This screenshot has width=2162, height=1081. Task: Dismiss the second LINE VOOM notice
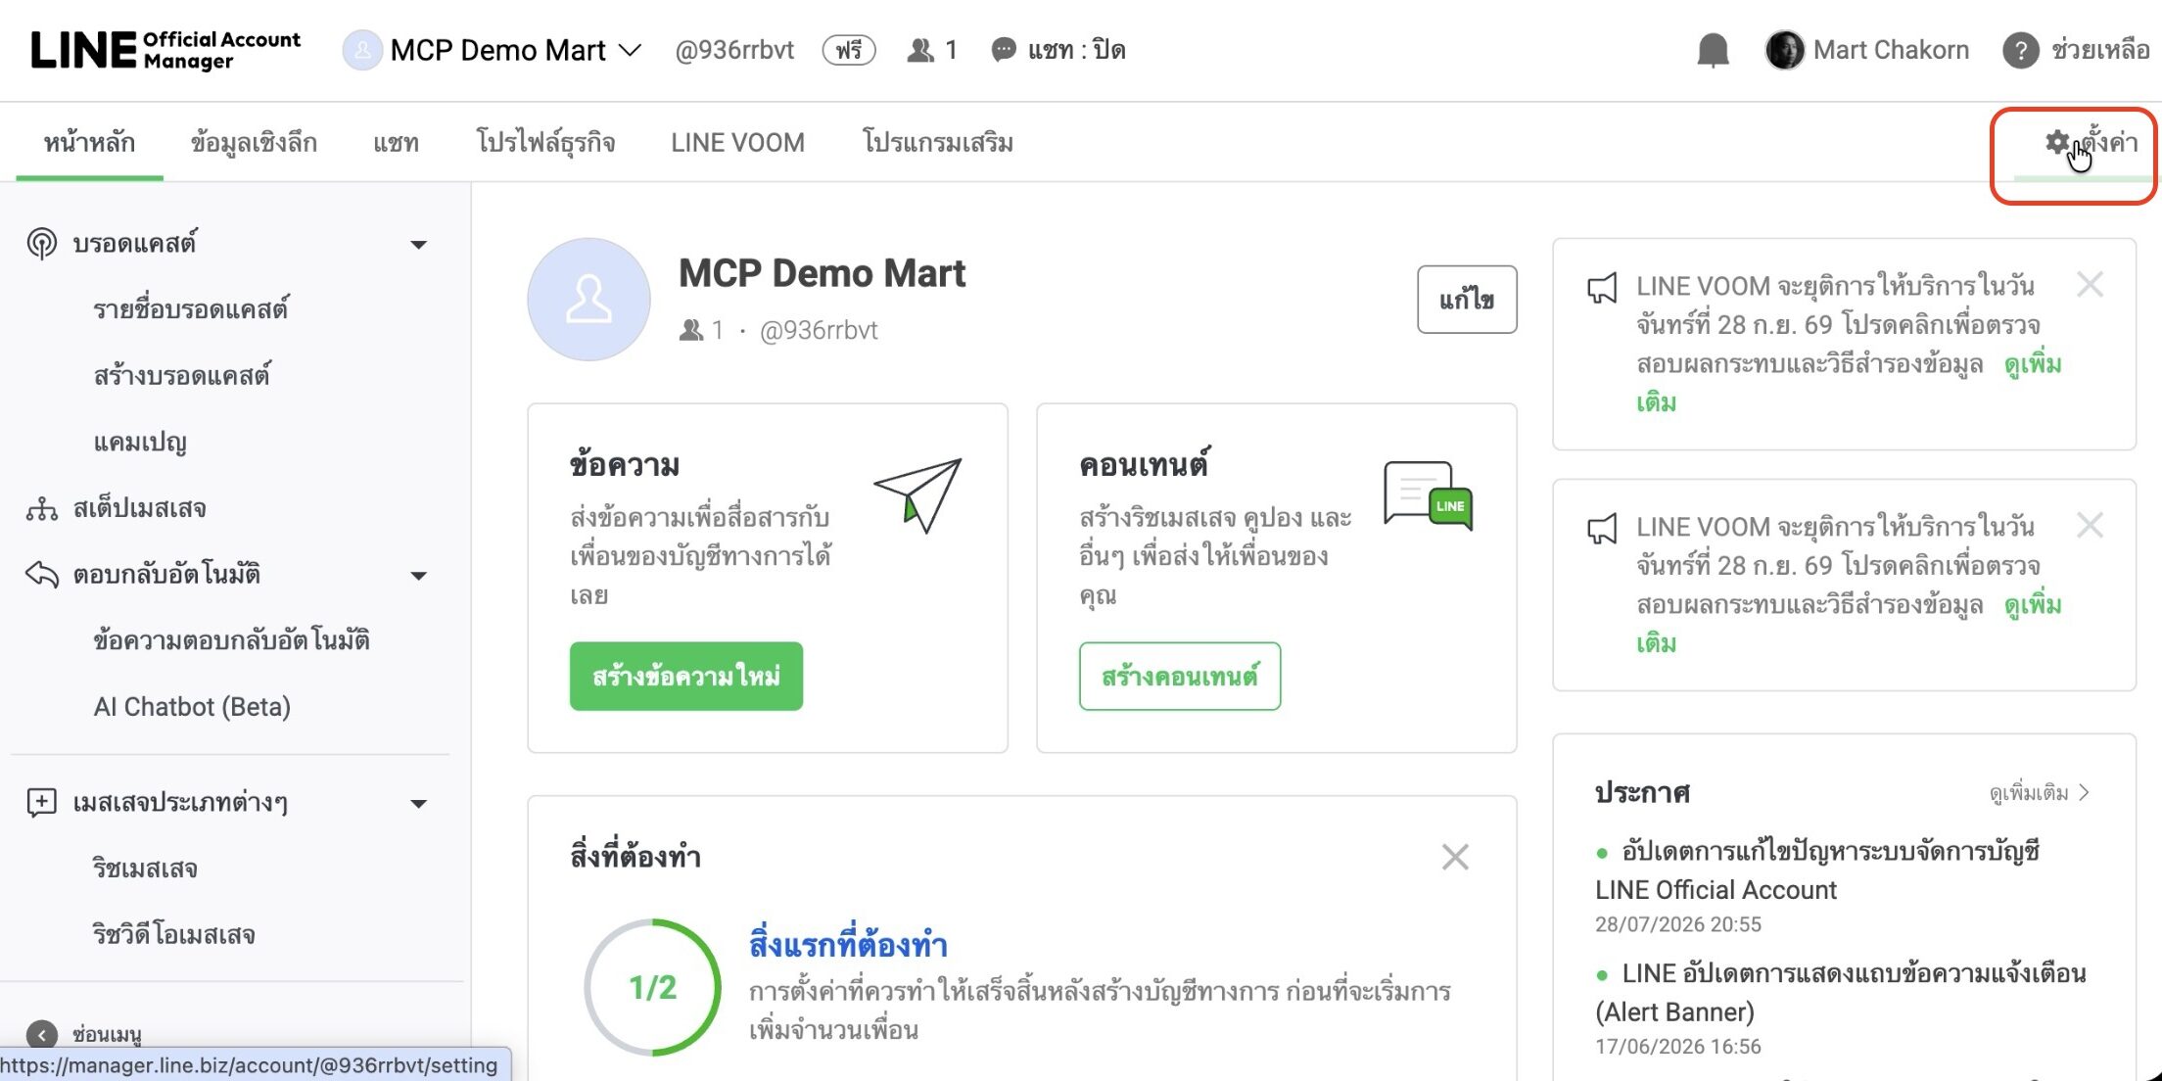2090,526
